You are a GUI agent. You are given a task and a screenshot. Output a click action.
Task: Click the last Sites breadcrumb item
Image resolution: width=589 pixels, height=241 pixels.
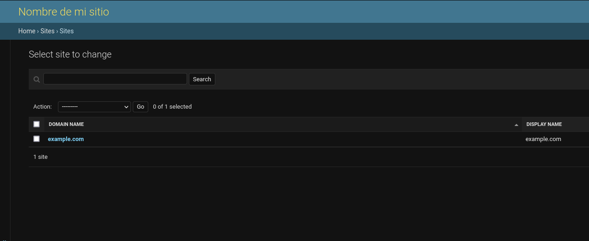pos(67,31)
